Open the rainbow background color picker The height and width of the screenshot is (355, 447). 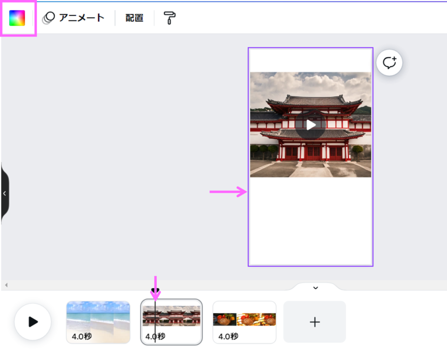click(17, 18)
